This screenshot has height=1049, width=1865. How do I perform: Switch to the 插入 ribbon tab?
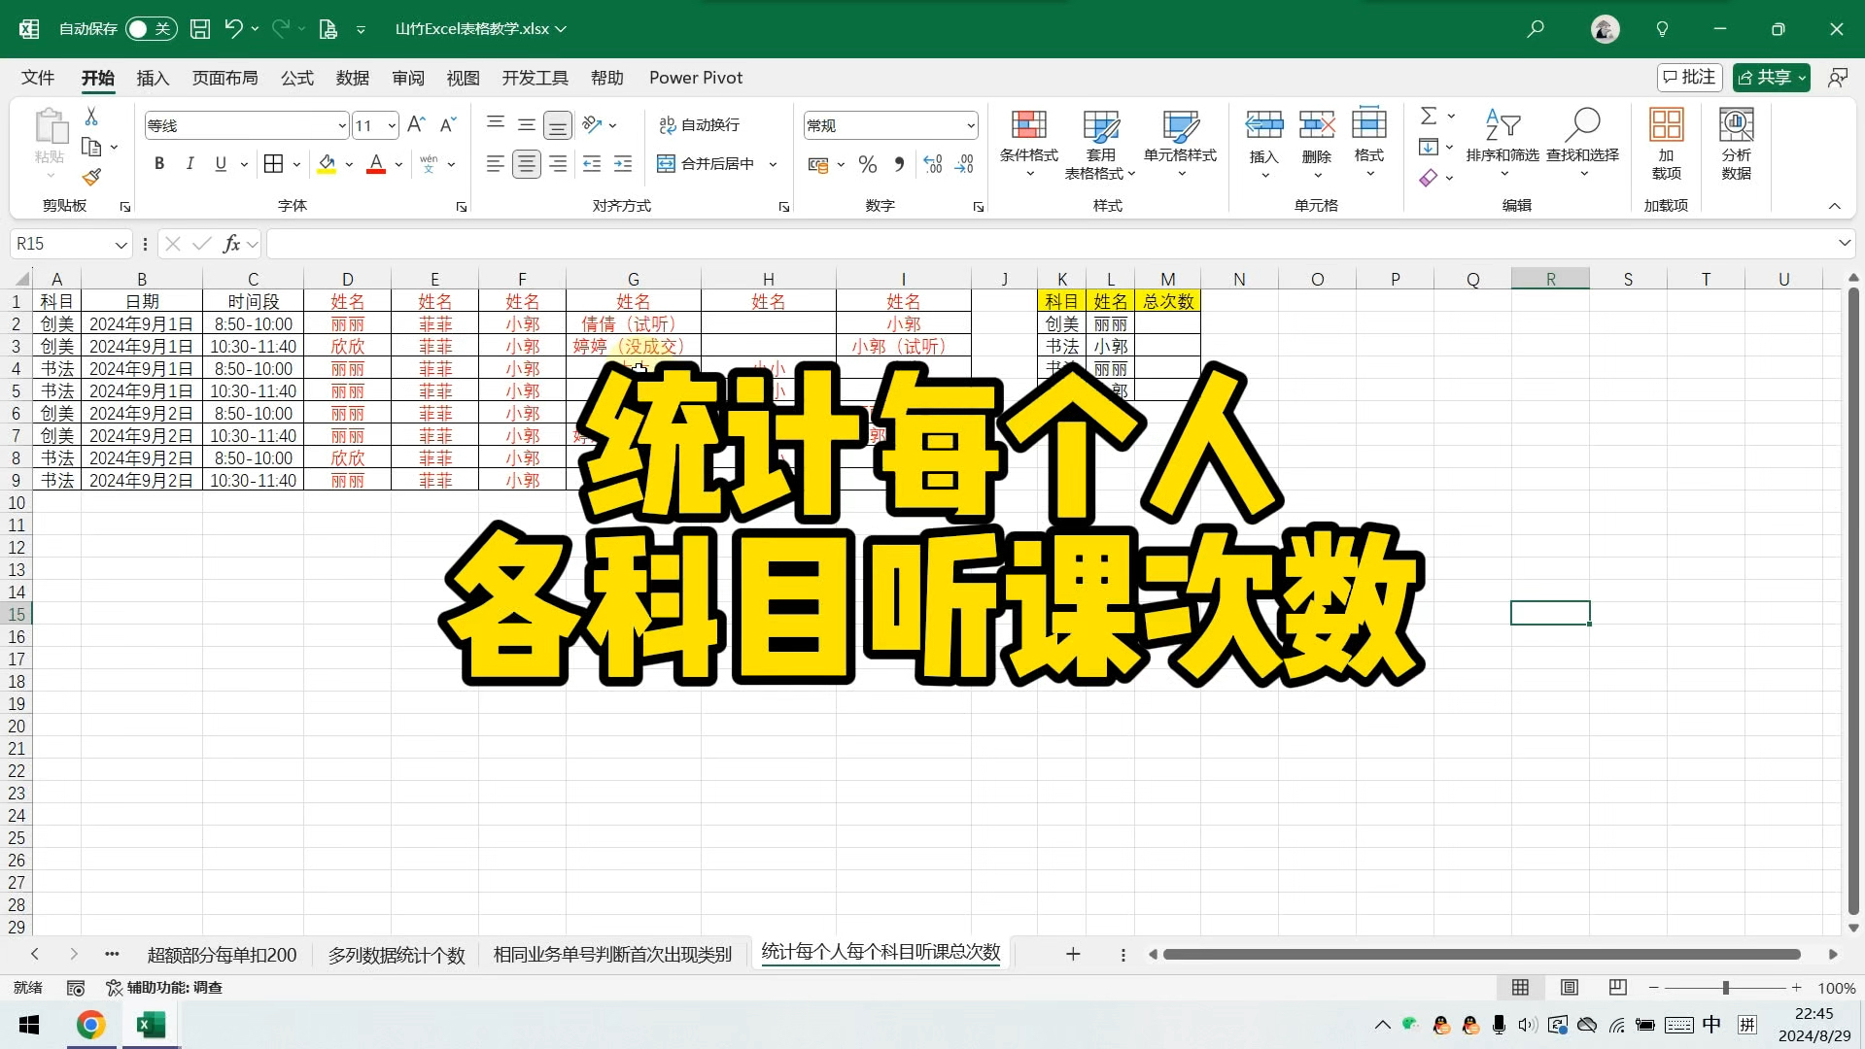tap(153, 78)
